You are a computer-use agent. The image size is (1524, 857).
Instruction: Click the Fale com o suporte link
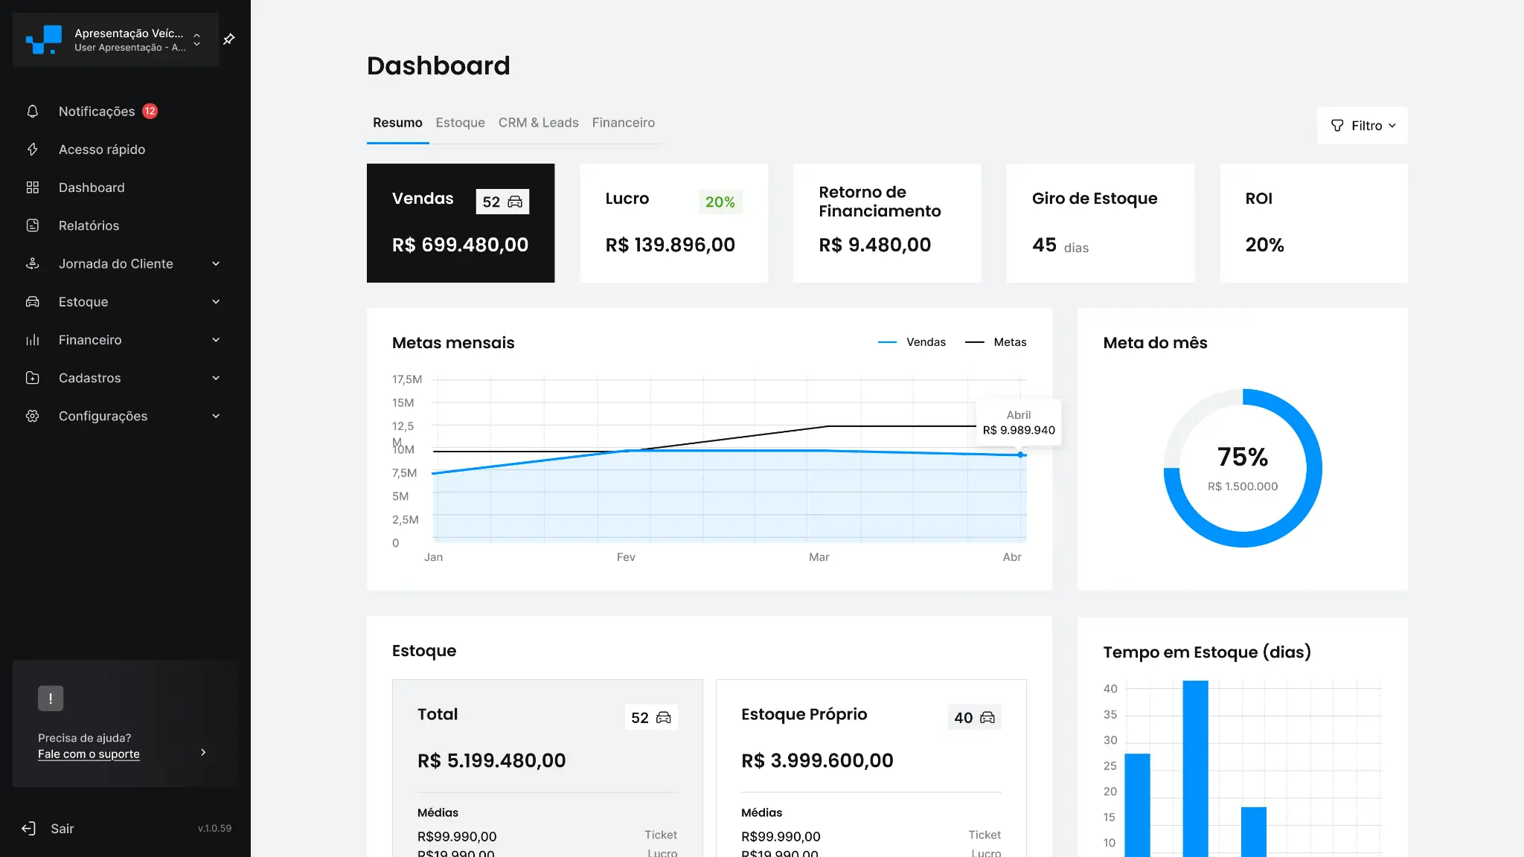coord(89,754)
